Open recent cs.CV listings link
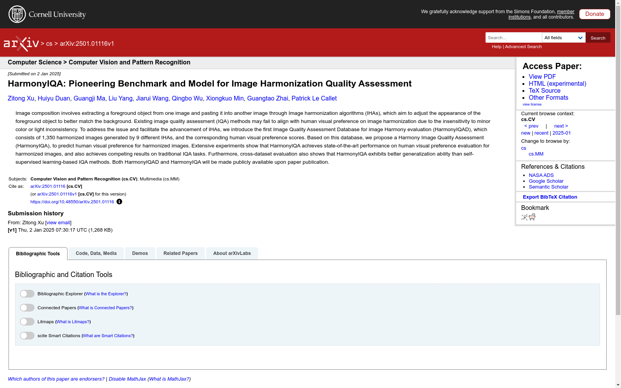 pos(541,133)
